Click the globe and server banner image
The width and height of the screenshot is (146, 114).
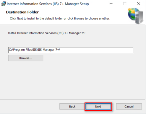(136, 16)
